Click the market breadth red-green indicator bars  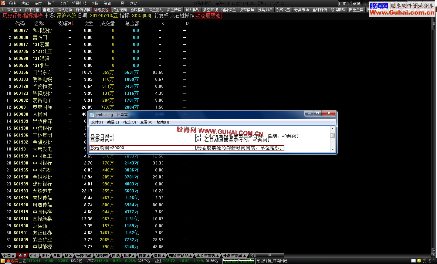click(x=239, y=260)
